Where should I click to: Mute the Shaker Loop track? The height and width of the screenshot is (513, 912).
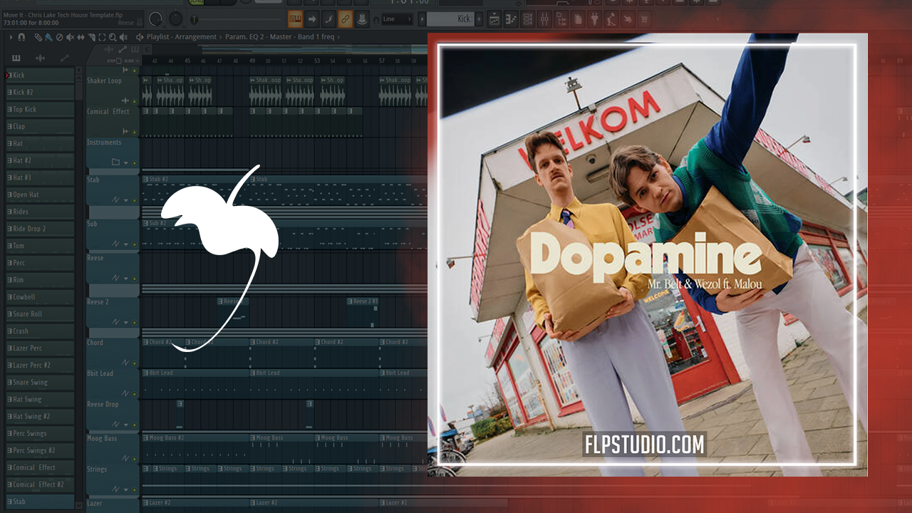click(x=134, y=101)
